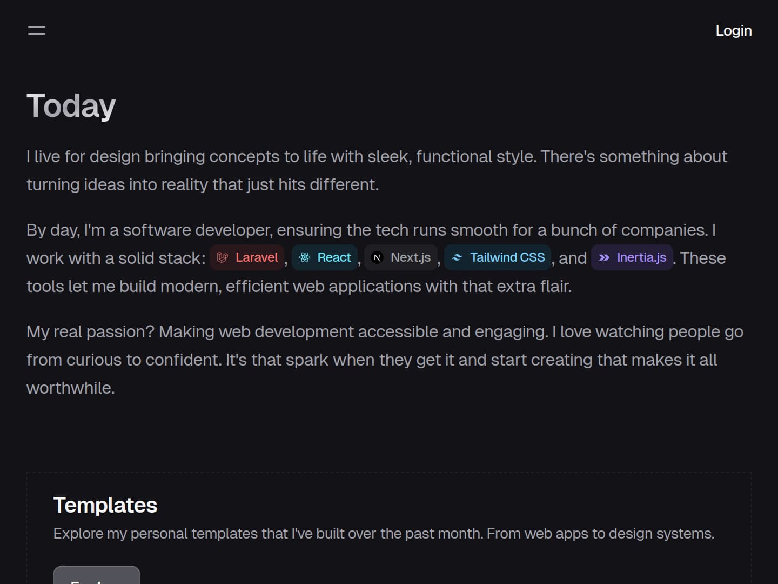The width and height of the screenshot is (778, 584).
Task: Click the Next.js circular N icon
Action: click(x=378, y=258)
